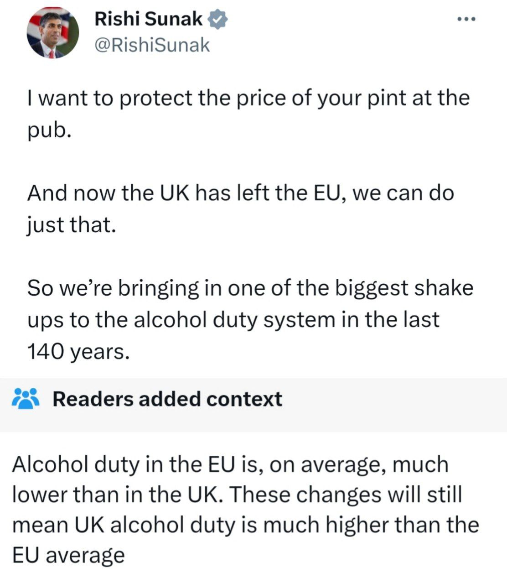
Task: Click the blue verified checkmark badge
Action: tap(218, 20)
